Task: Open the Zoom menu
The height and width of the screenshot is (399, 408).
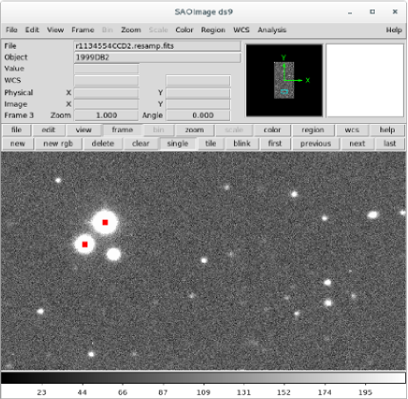Action: point(130,30)
